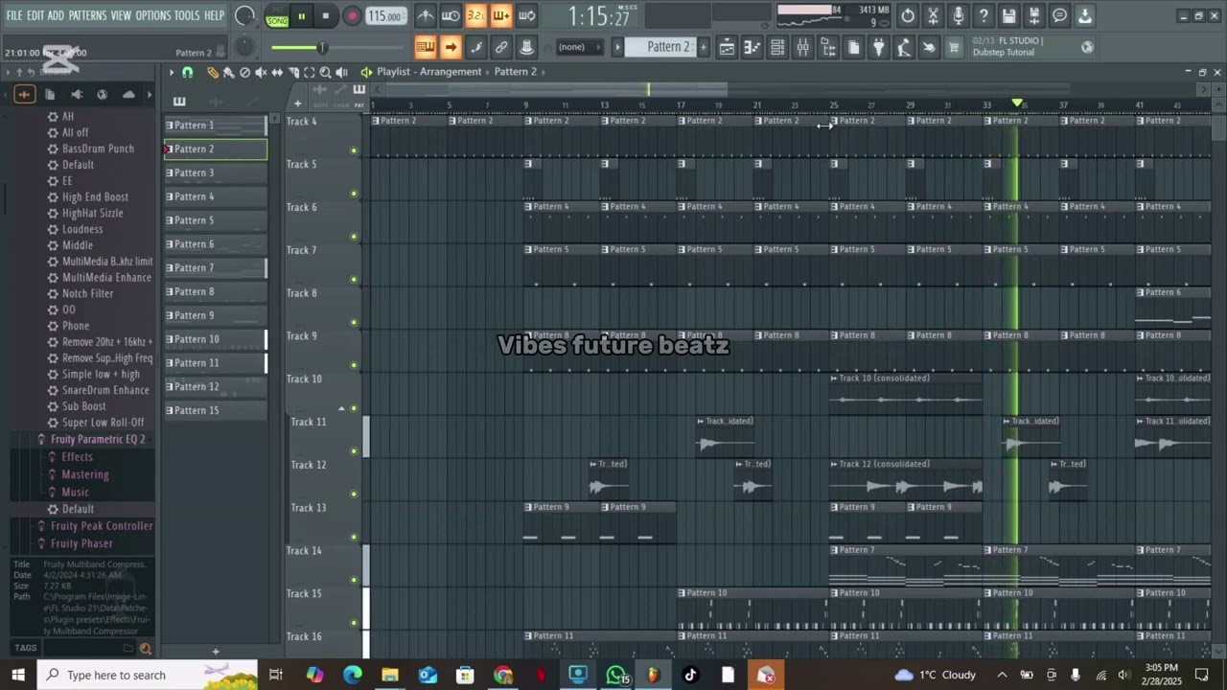1227x690 pixels.
Task: Click the save project icon
Action: (x=1008, y=15)
